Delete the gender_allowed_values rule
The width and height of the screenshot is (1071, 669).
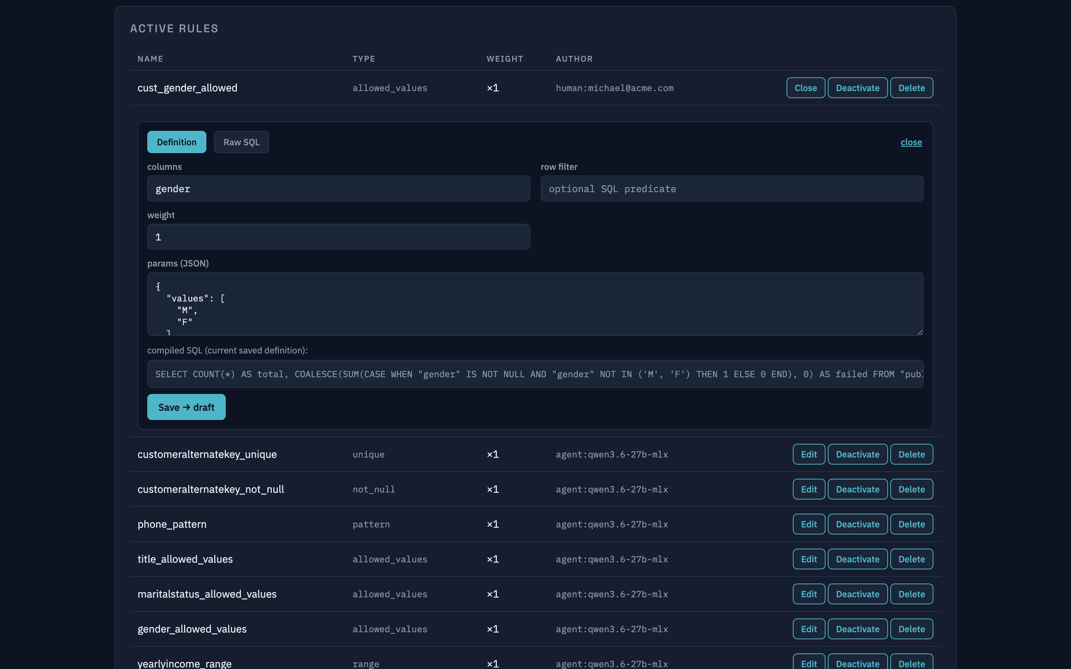912,629
